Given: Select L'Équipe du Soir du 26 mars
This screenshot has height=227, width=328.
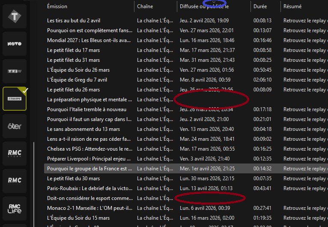Looking at the screenshot, I should (x=78, y=70).
